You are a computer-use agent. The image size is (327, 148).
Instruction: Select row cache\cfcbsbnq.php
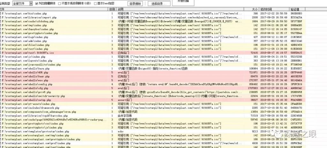(x=153, y=21)
